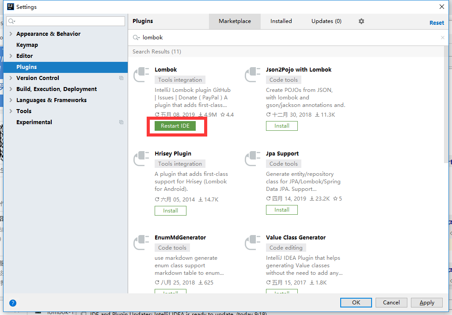Click the Version Control project-level icon
Screen dimensions: 452x315
[122, 78]
